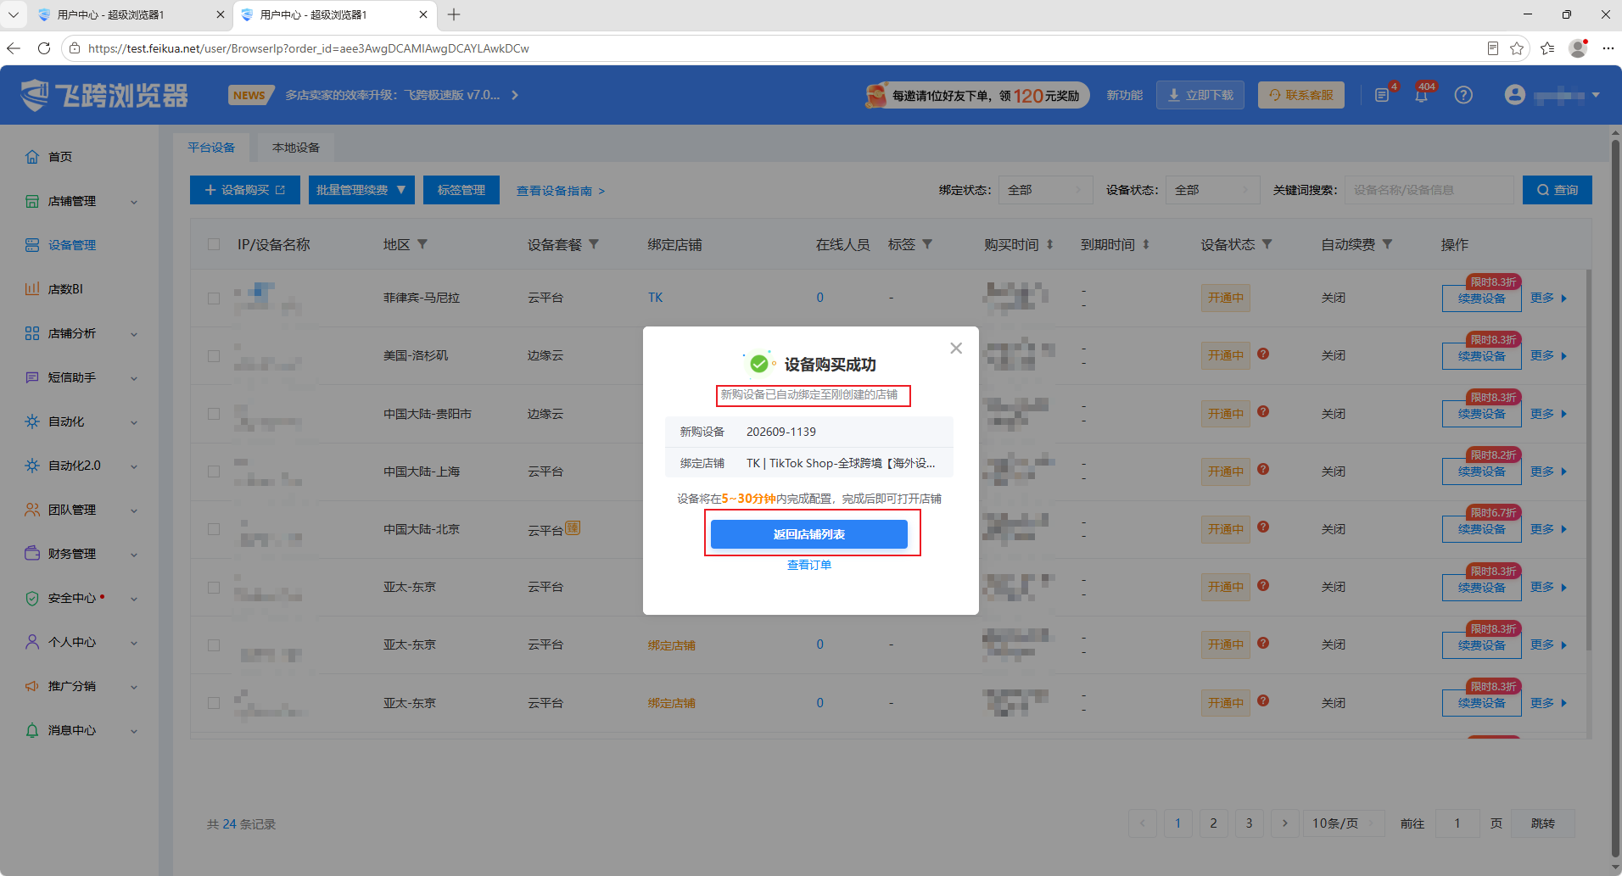This screenshot has height=876, width=1622.
Task: Close the device purchase success dialog
Action: (x=956, y=349)
